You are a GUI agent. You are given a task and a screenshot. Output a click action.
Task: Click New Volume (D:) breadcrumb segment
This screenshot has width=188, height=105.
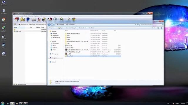70,24
